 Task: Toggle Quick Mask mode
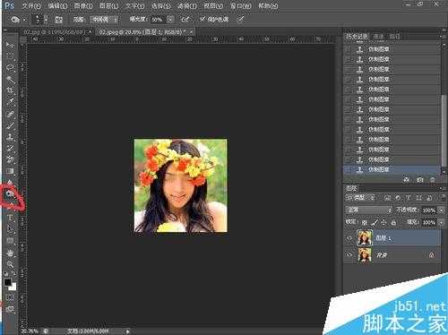coord(10,297)
